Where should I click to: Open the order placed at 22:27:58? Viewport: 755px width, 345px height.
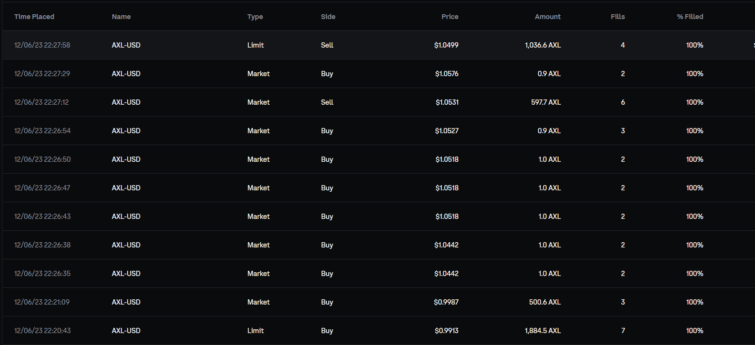tap(42, 45)
